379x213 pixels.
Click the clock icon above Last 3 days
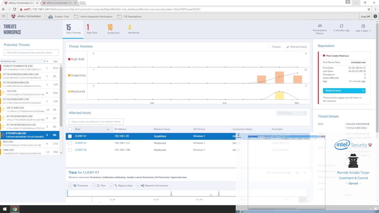coord(363,26)
